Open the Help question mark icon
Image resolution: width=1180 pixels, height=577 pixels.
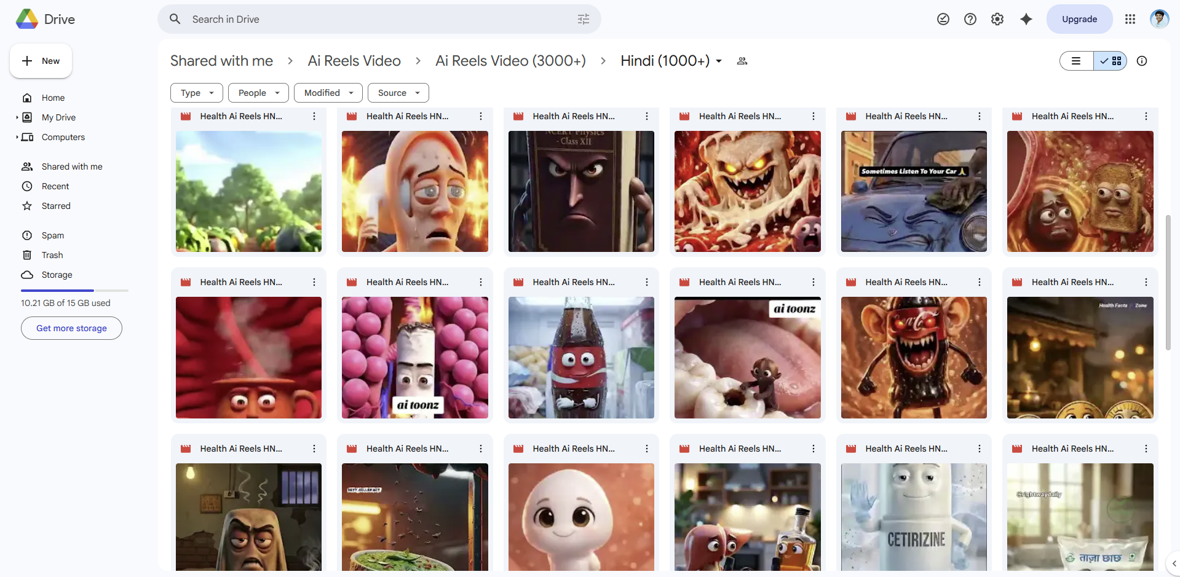[970, 19]
